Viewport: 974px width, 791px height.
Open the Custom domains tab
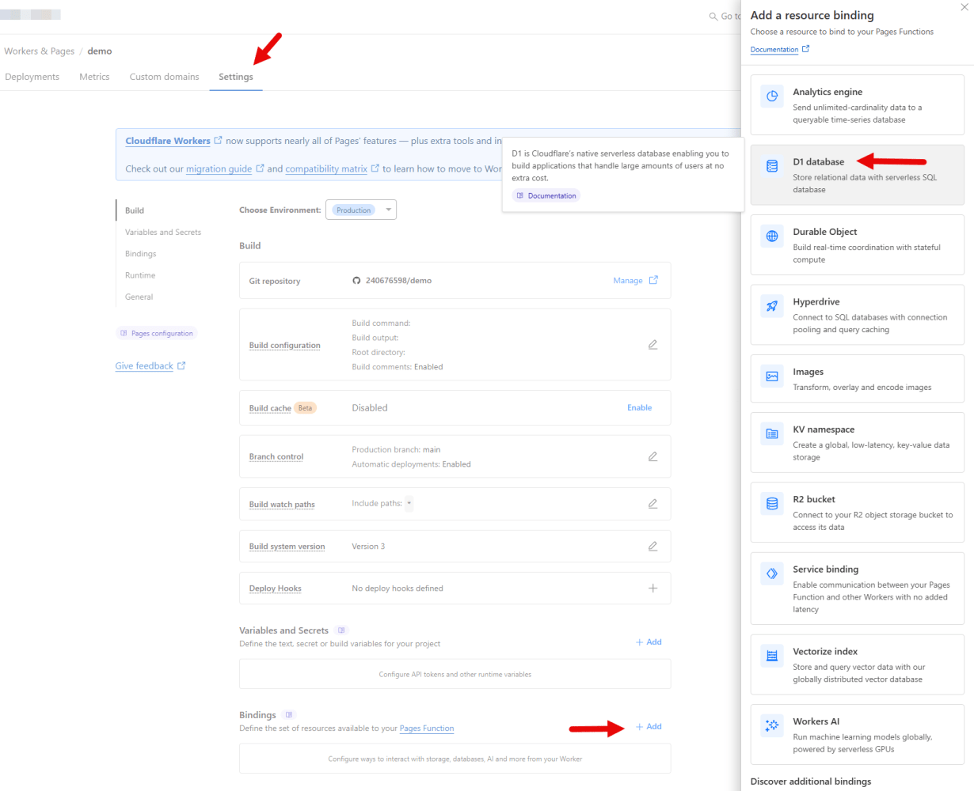click(x=165, y=77)
